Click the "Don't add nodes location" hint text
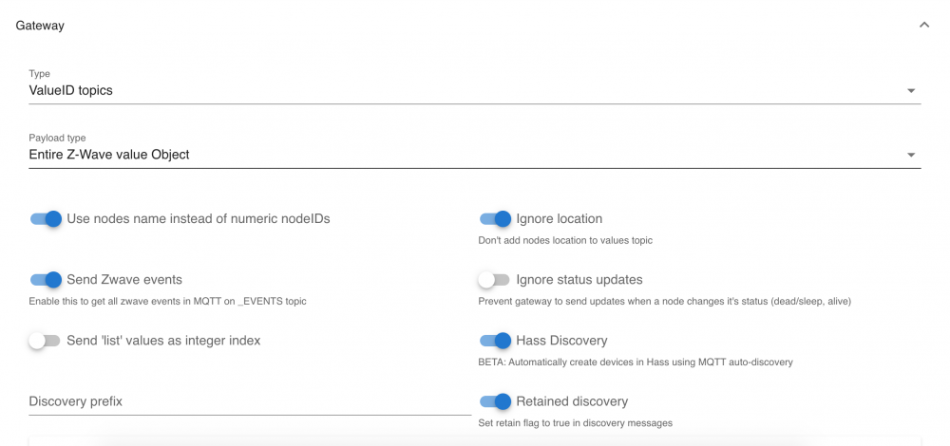 click(x=565, y=240)
